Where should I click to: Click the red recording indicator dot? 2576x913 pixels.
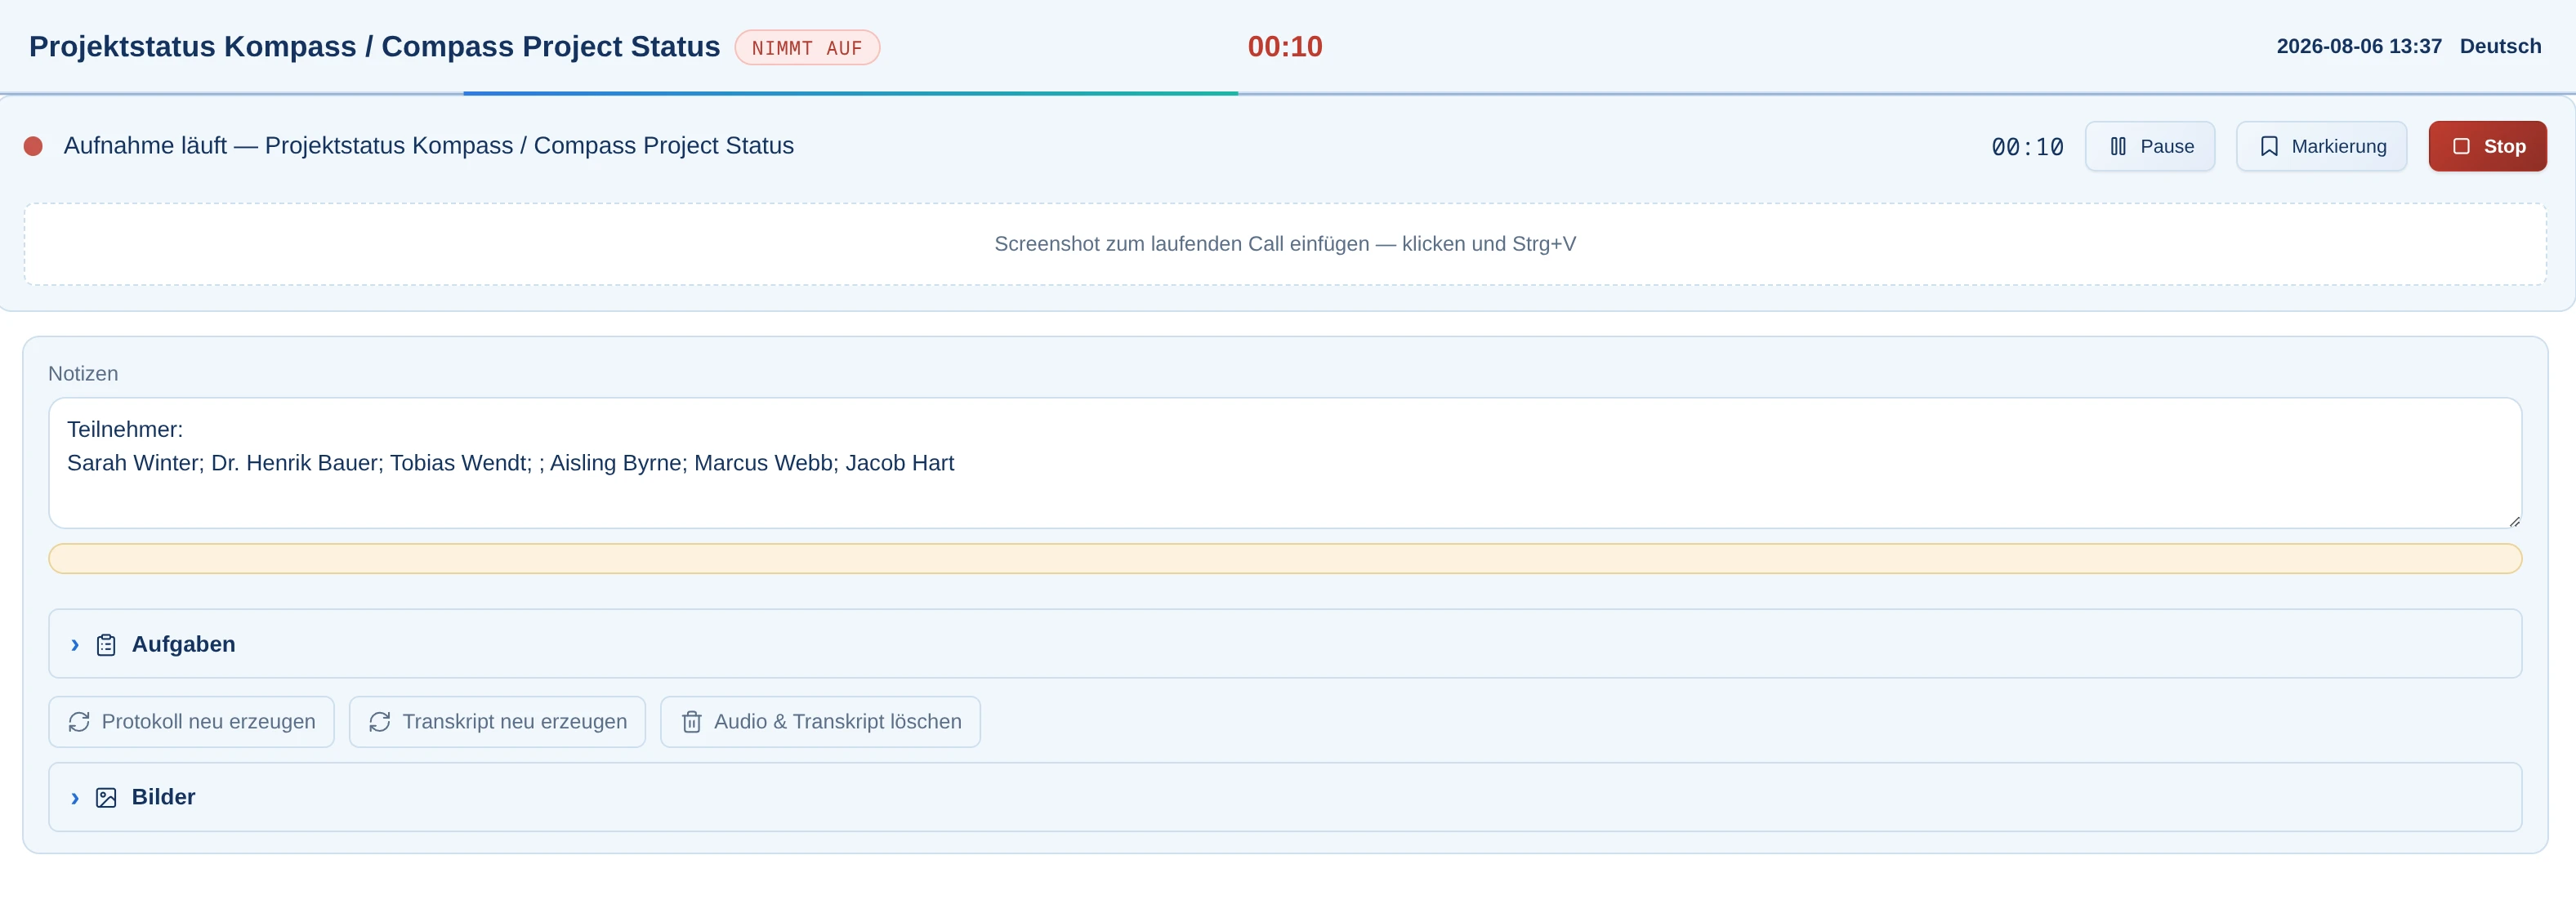(33, 146)
